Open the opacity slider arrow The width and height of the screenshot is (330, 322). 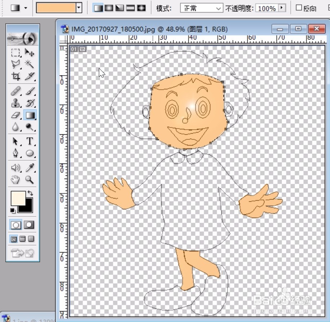[282, 8]
